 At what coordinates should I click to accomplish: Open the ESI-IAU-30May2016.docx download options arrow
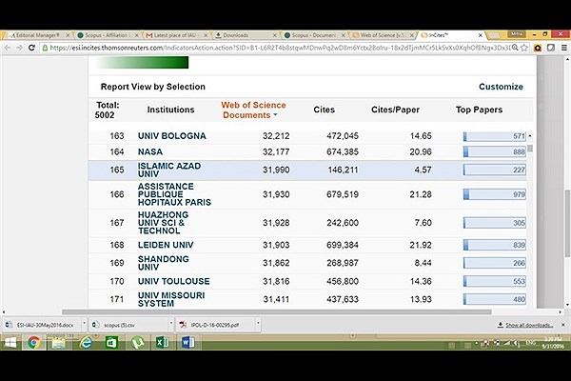click(84, 323)
